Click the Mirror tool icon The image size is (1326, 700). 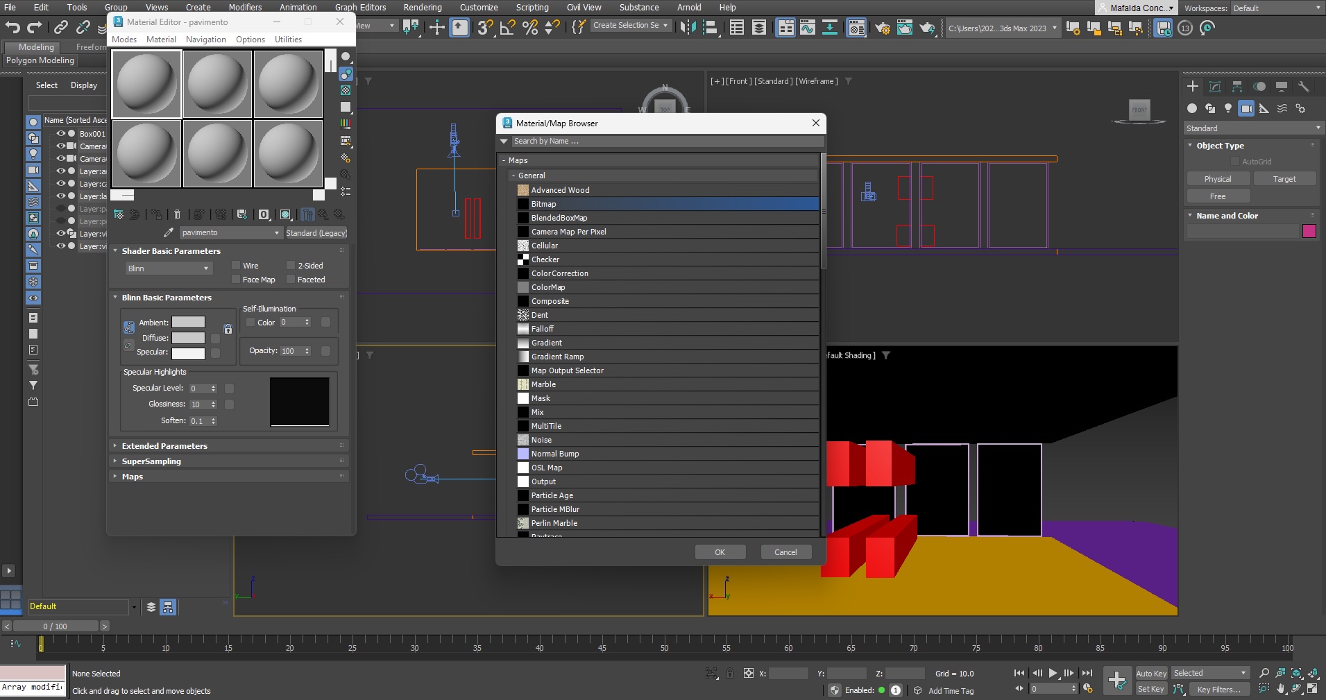(688, 28)
